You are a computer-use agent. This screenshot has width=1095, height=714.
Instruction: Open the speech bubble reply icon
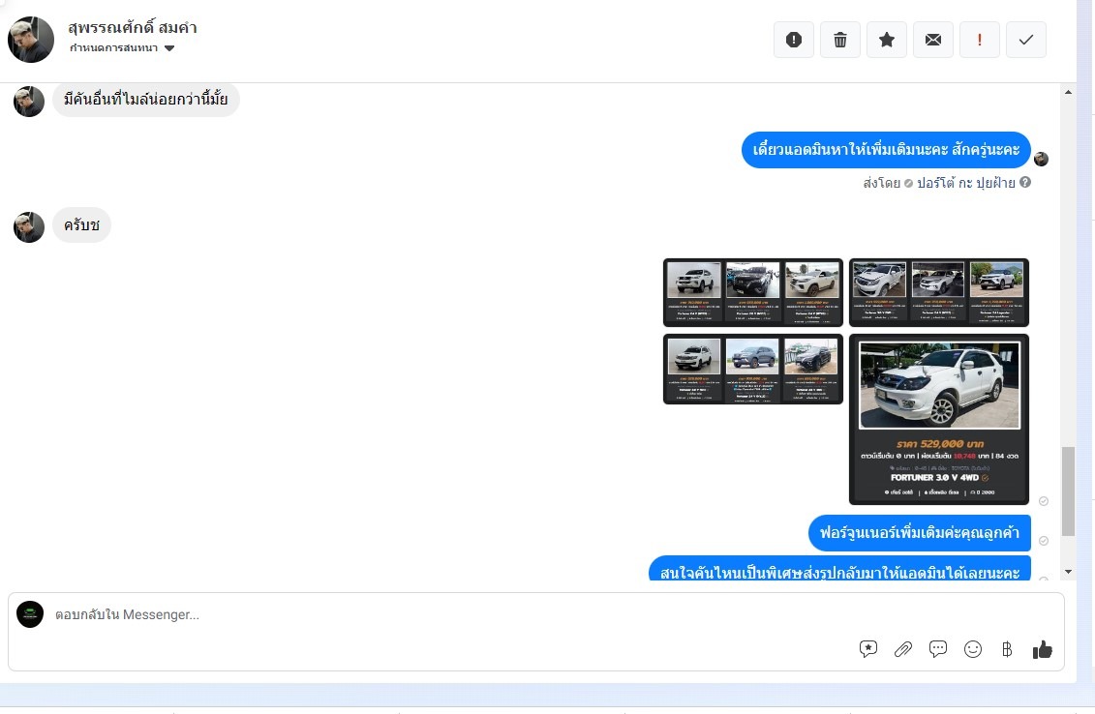(938, 649)
